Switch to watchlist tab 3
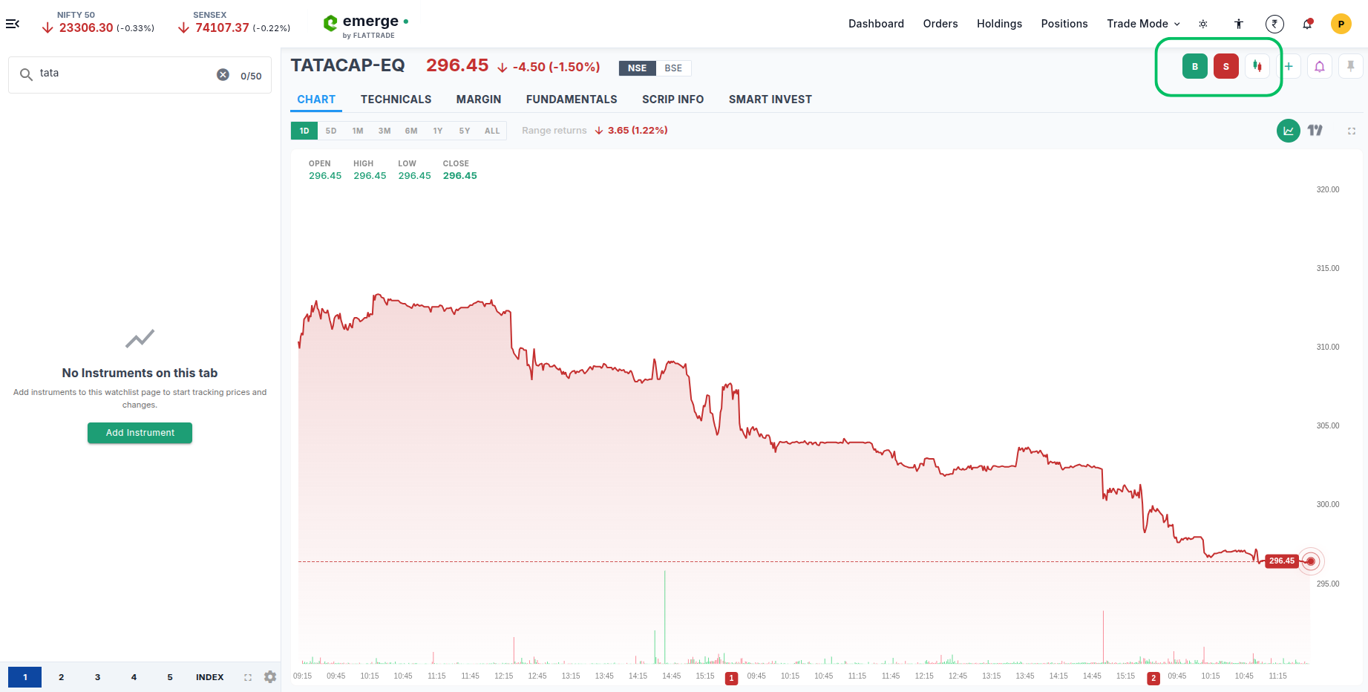This screenshot has width=1368, height=692. pos(97,677)
